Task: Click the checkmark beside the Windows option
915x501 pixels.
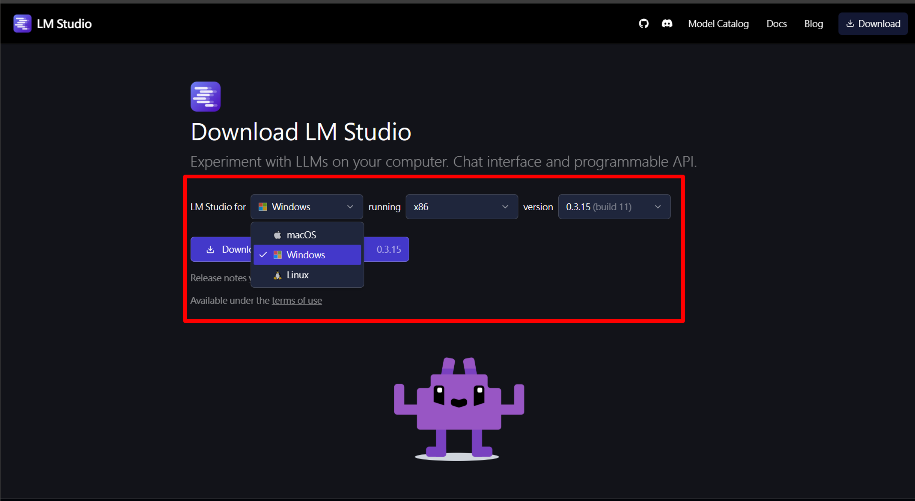Action: pos(263,255)
